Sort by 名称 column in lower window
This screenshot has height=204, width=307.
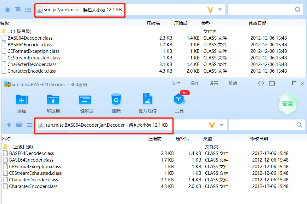(x=6, y=139)
